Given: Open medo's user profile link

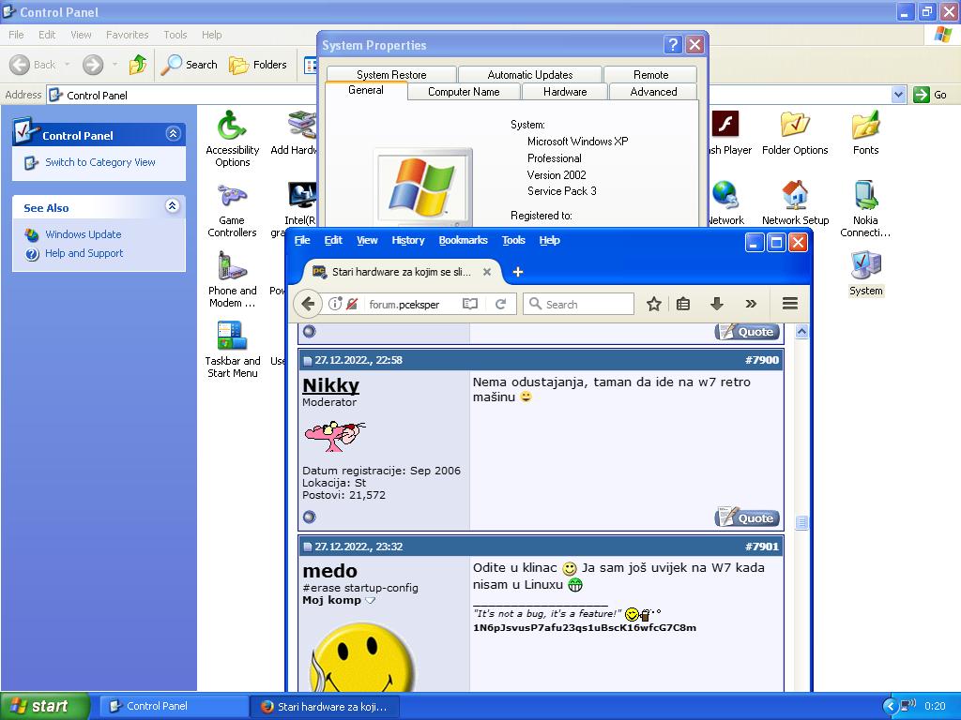Looking at the screenshot, I should point(329,571).
